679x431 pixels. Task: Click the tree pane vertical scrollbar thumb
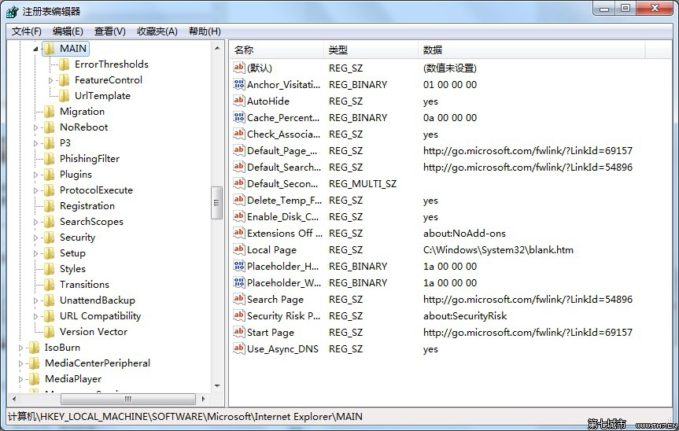[x=217, y=202]
